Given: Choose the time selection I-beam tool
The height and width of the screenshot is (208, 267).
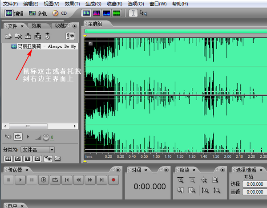Looking at the screenshot, I should click(133, 13).
